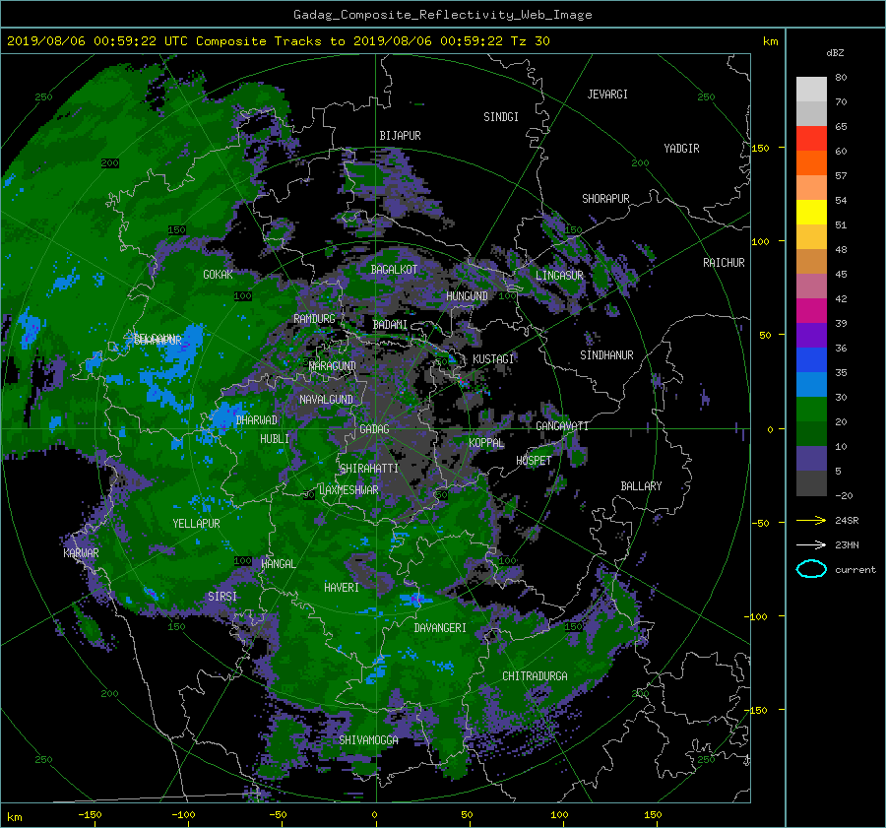Click the NAVALGUND city label
Screen dimensions: 886x828
[326, 400]
